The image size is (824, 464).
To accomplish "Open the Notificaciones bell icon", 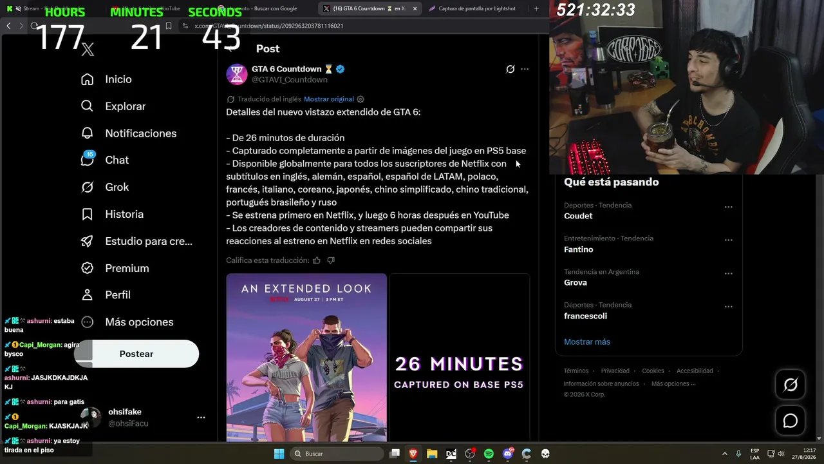I will (88, 133).
